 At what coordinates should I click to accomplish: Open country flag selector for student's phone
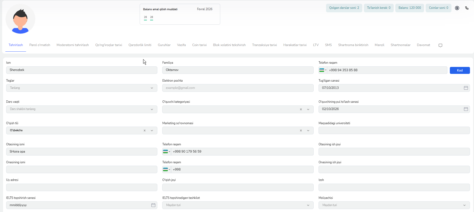click(x=323, y=70)
